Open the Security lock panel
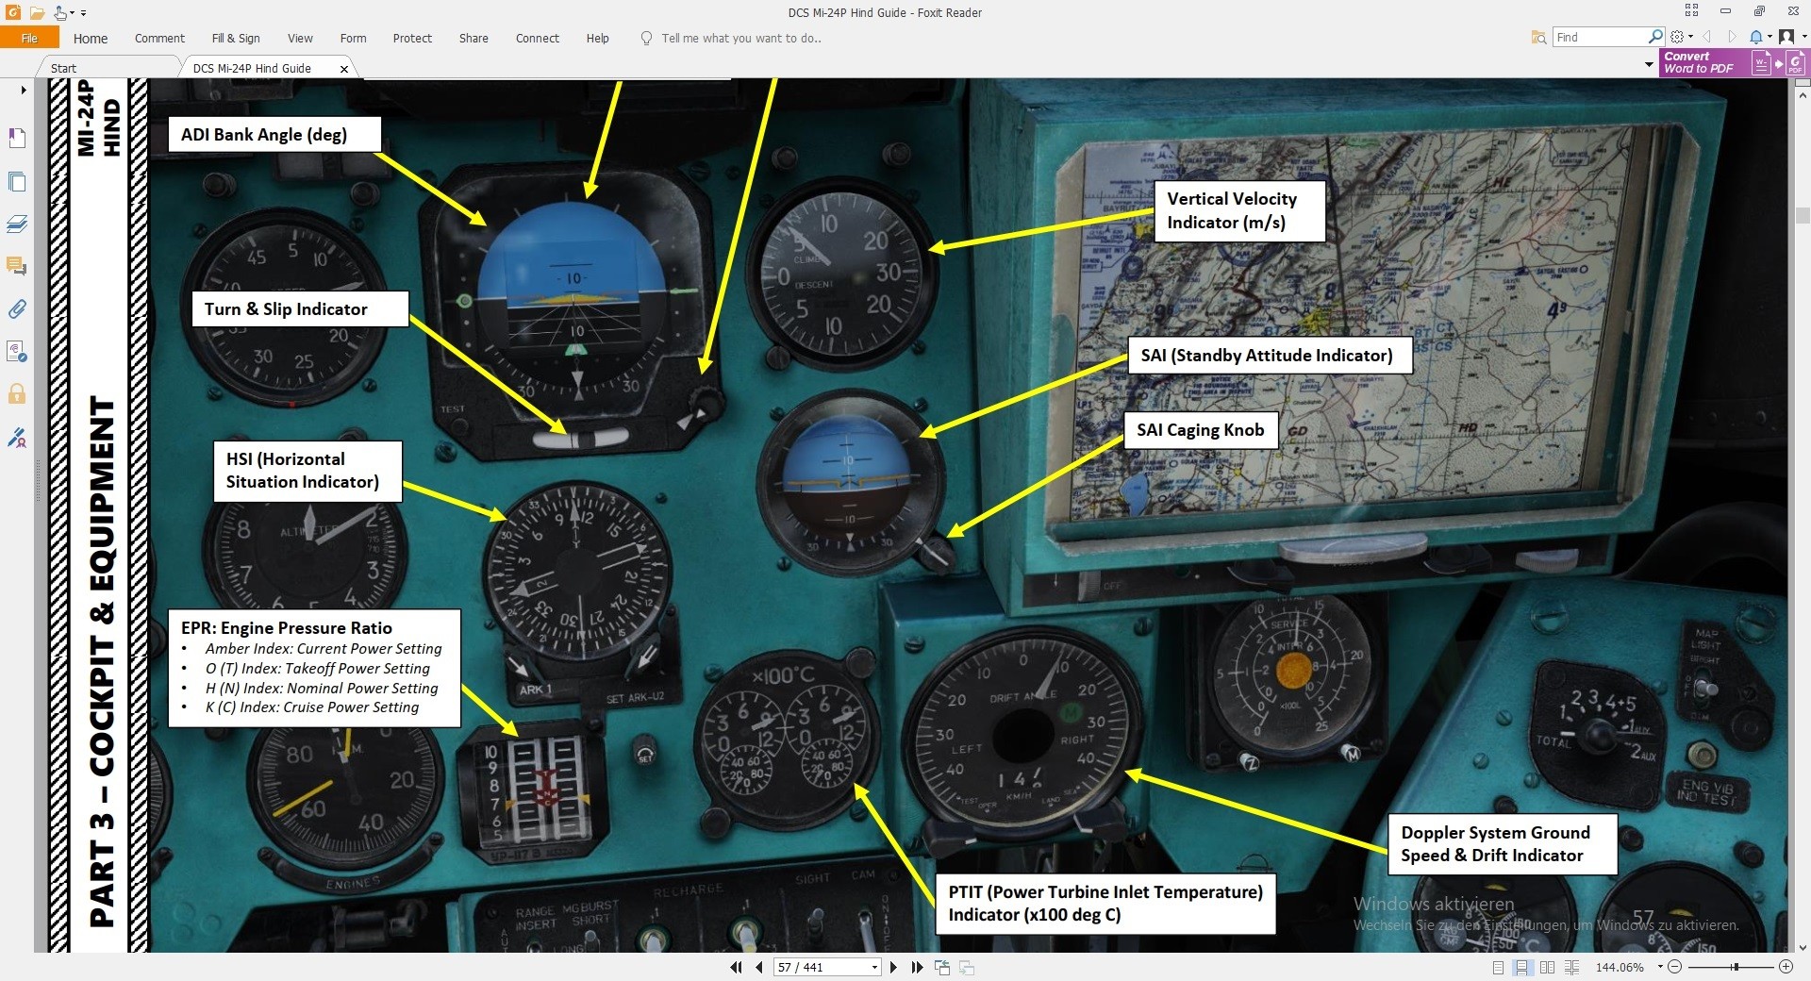 [17, 393]
